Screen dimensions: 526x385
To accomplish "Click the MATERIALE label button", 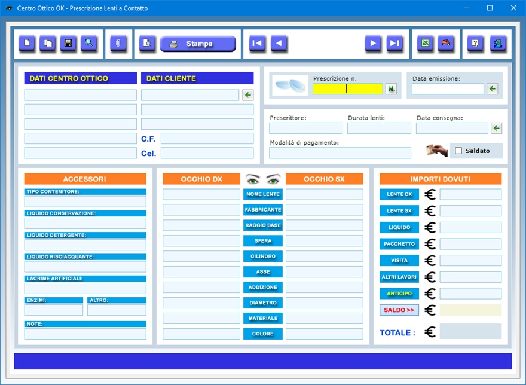I will click(262, 318).
